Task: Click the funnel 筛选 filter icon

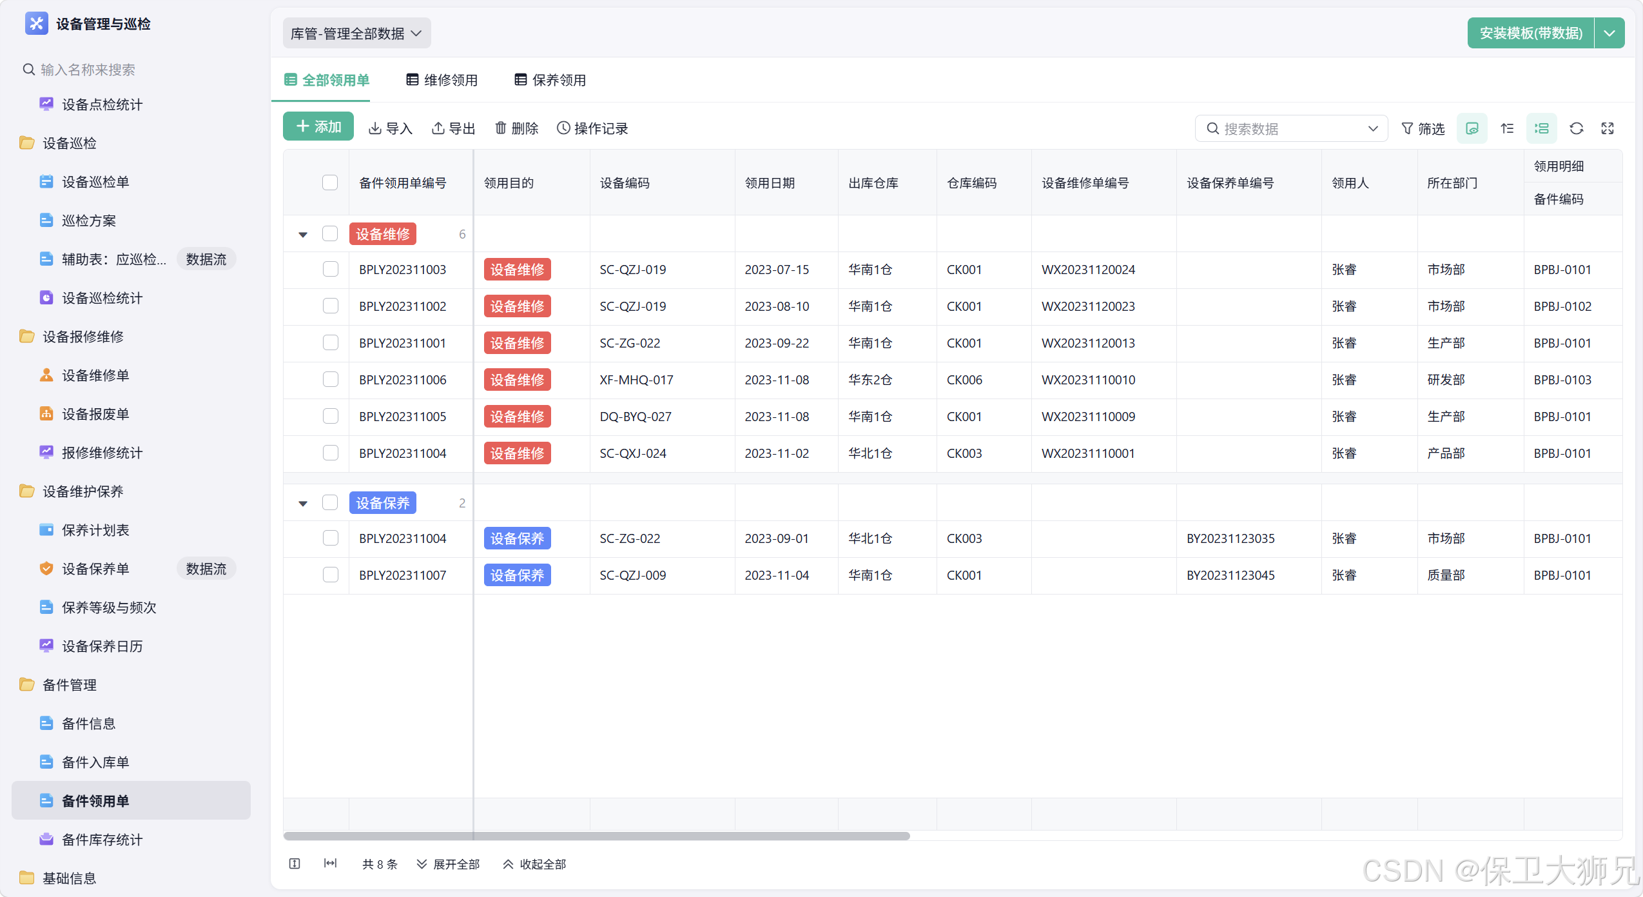Action: (1408, 128)
